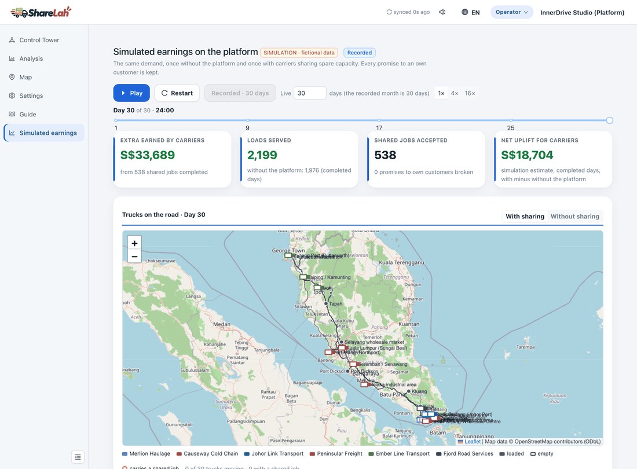Click the empty truck legend icon

533,454
